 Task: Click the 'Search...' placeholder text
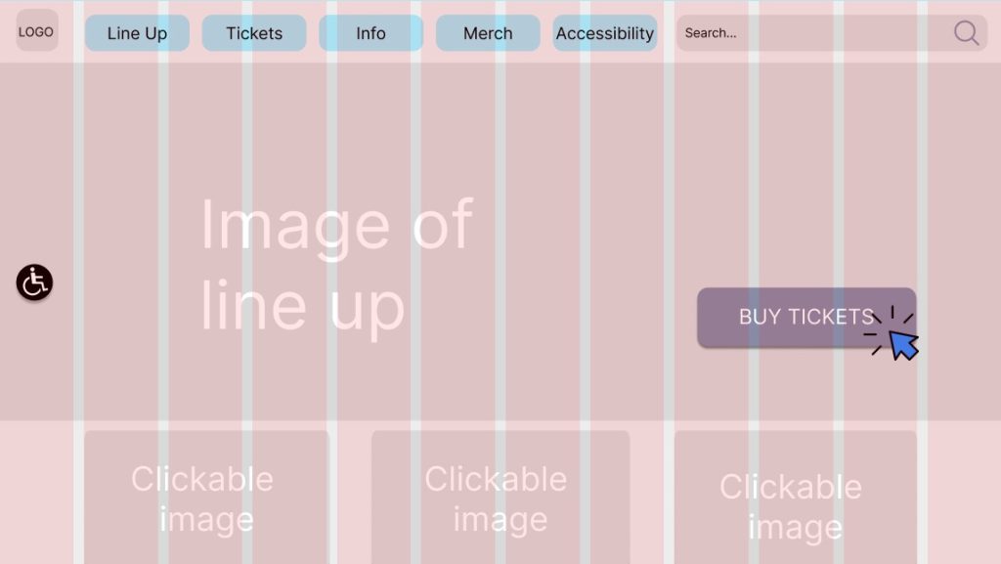(711, 33)
